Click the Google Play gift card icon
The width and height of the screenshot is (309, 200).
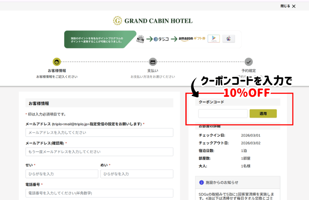213,39
